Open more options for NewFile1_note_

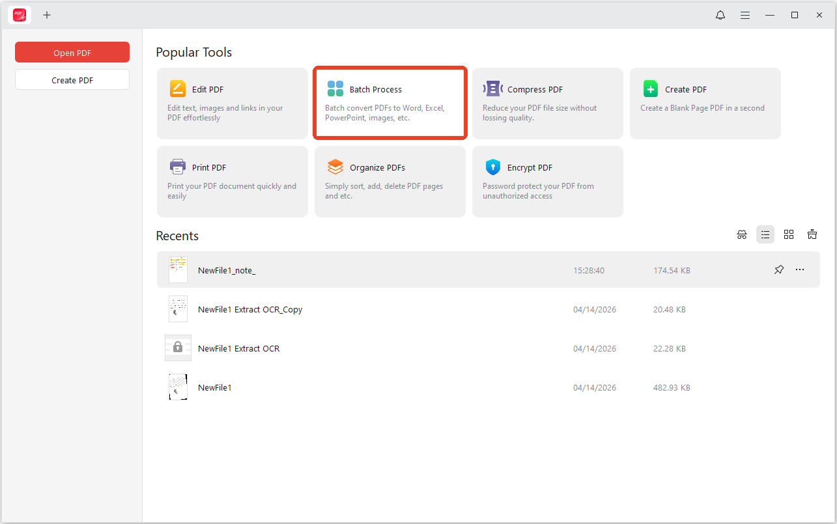tap(799, 269)
